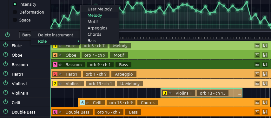Open piano keys icon on Harp1 track
Screen dimensions: 271x118
(x=265, y=74)
